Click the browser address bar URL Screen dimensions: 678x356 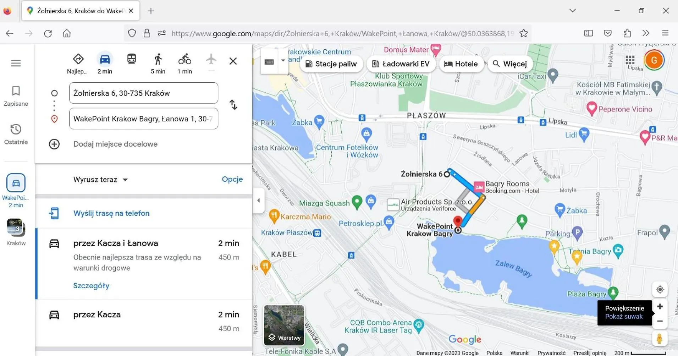tap(342, 33)
